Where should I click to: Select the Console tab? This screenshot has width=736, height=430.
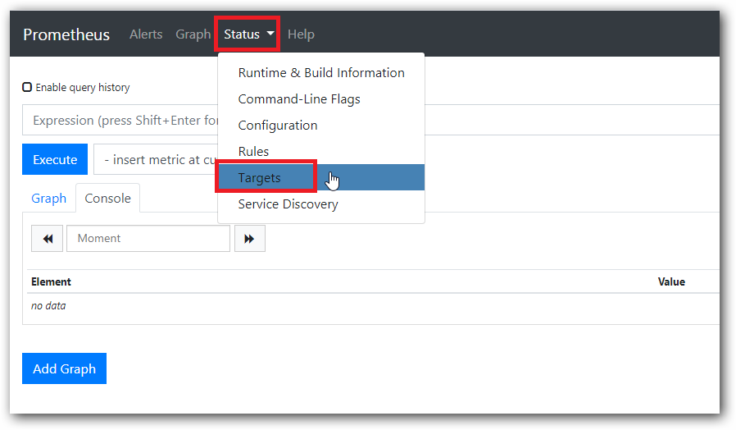pos(107,199)
